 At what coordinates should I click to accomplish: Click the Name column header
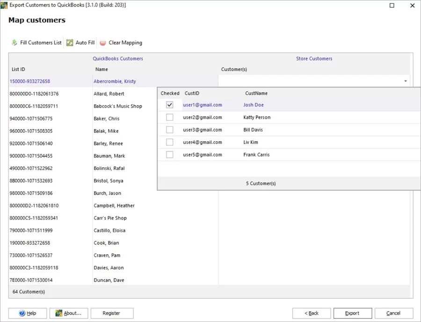[x=102, y=69]
